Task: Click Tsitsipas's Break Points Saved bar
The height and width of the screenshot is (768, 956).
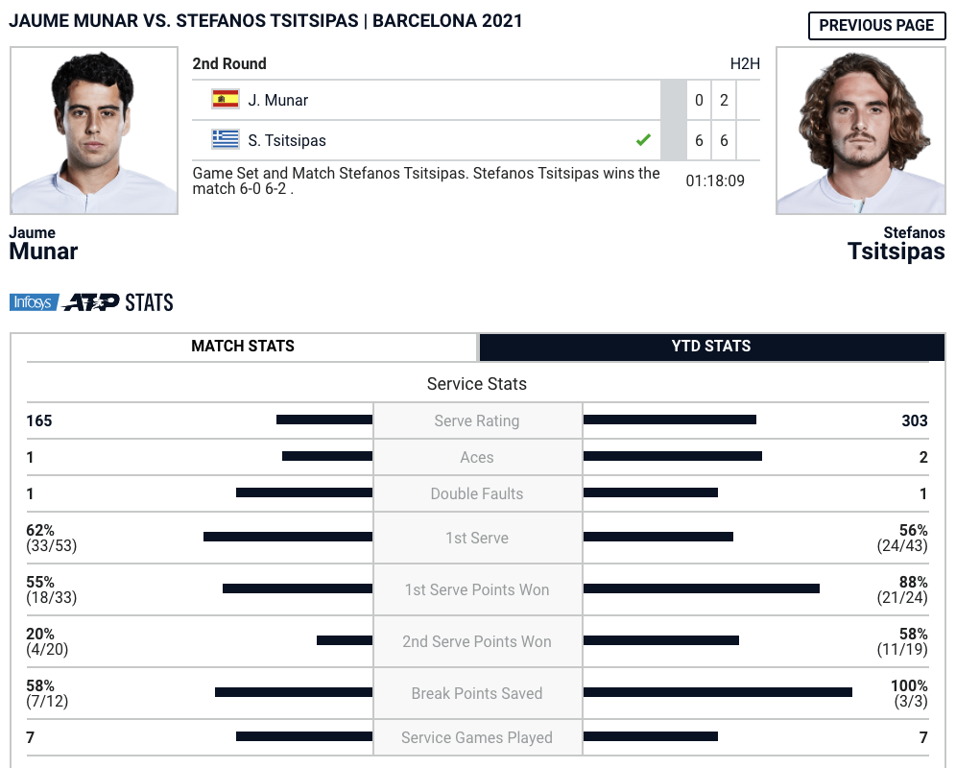Action: (718, 692)
